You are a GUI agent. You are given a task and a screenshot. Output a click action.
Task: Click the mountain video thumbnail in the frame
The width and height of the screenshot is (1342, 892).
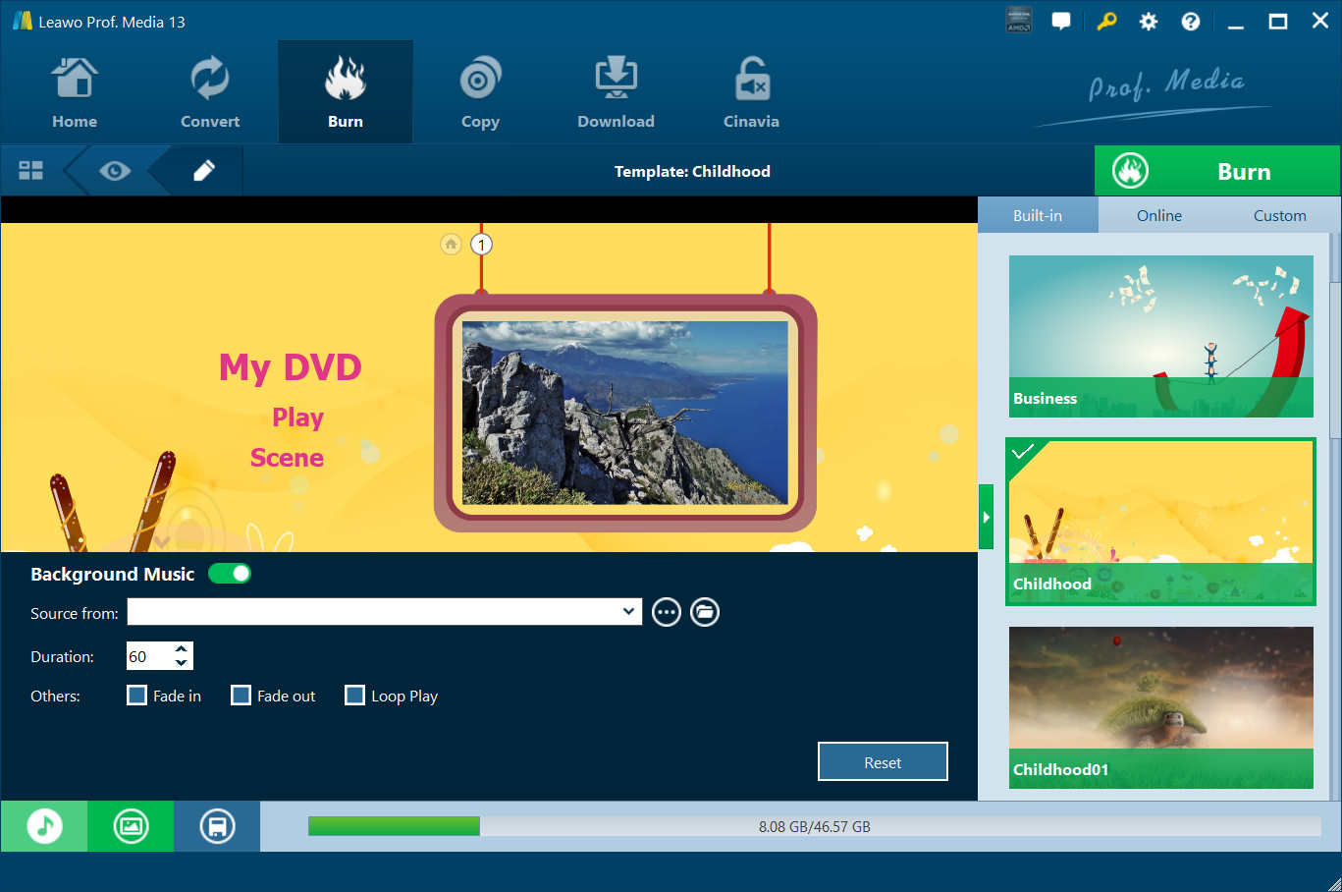[x=625, y=413]
